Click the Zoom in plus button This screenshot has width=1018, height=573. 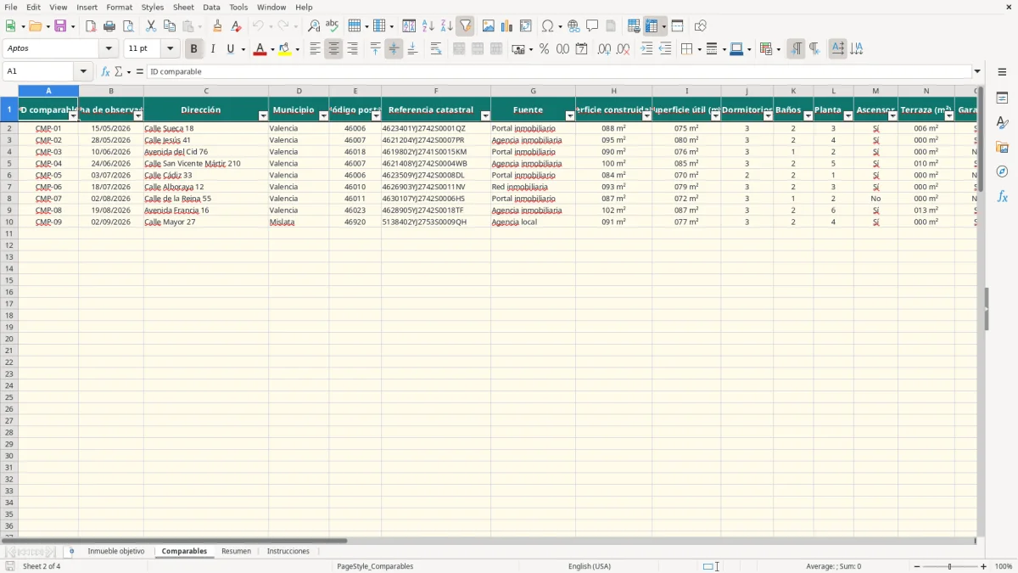[984, 566]
